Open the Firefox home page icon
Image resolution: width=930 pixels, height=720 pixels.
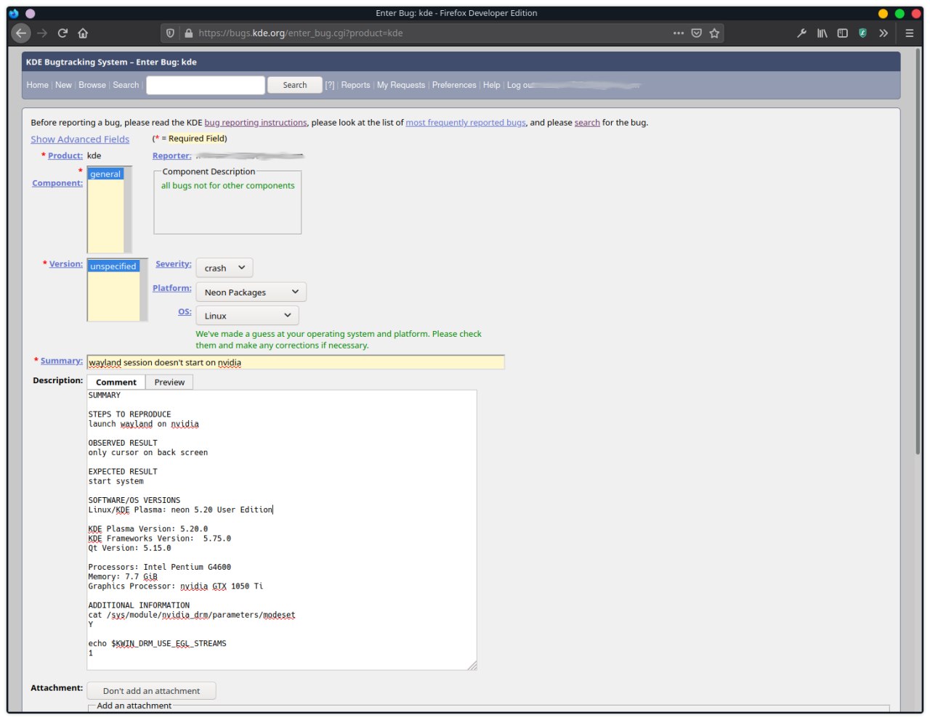83,33
